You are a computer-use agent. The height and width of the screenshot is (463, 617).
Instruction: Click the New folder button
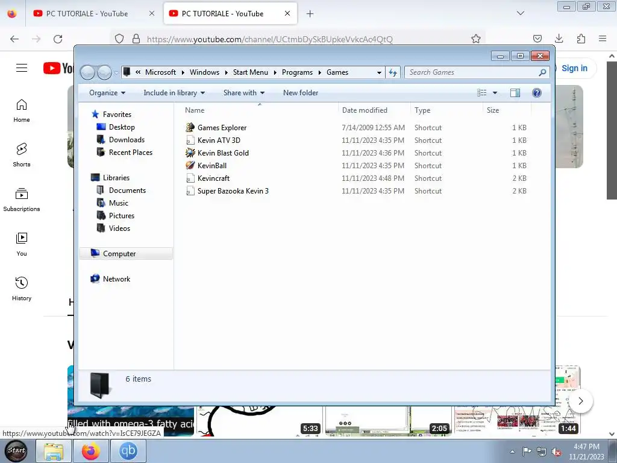click(301, 93)
